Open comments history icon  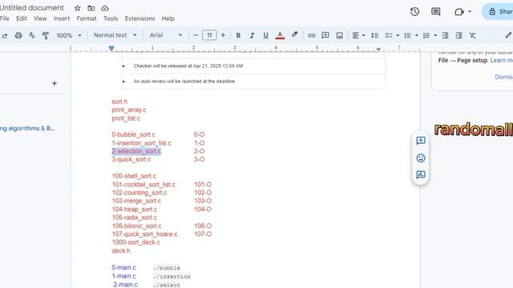[x=435, y=12]
